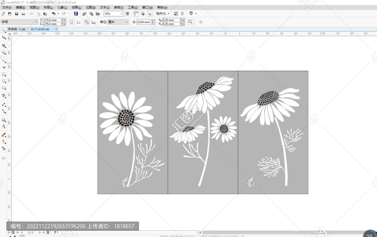
Task: Click the nudge distance 0.254 mm field
Action: coord(144,22)
